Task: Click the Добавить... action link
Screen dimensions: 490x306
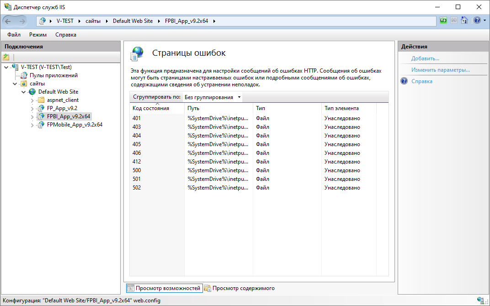Action: pos(425,58)
